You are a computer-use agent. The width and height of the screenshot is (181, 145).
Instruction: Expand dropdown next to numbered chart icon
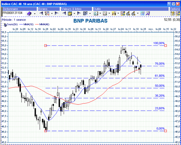[109, 13]
